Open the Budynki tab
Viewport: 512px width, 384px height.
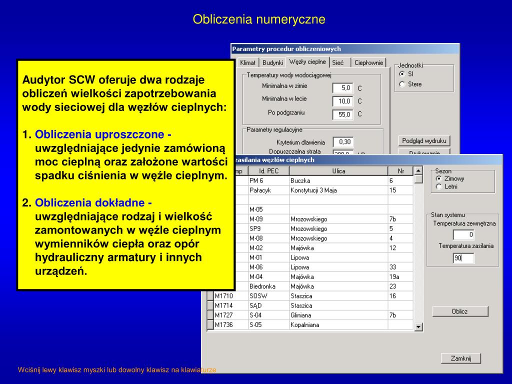point(272,62)
